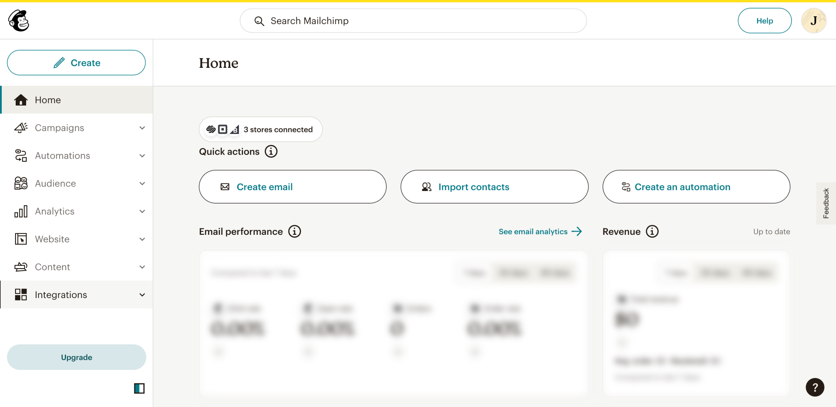Open the round question mark help bubble
836x407 pixels.
(815, 387)
